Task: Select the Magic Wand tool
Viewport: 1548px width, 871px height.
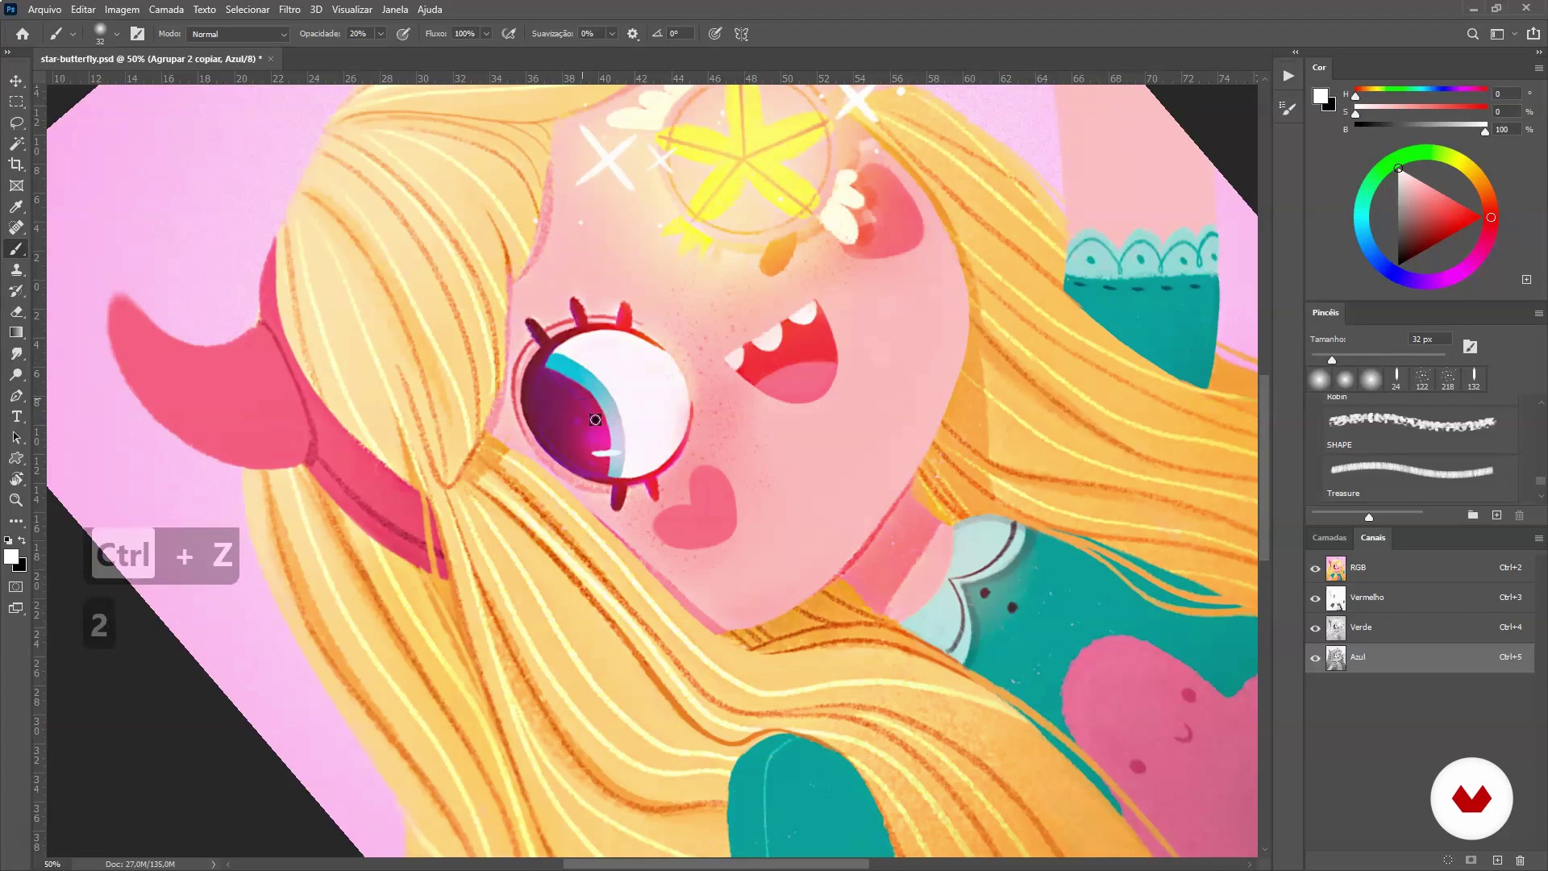Action: (16, 144)
